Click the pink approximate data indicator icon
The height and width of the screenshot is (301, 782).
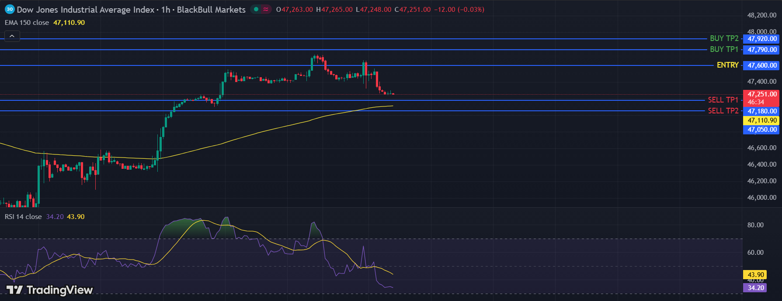point(266,9)
